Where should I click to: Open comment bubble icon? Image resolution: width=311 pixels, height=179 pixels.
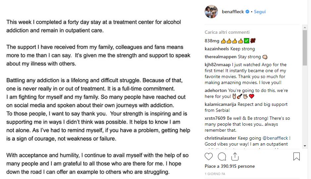(222, 156)
